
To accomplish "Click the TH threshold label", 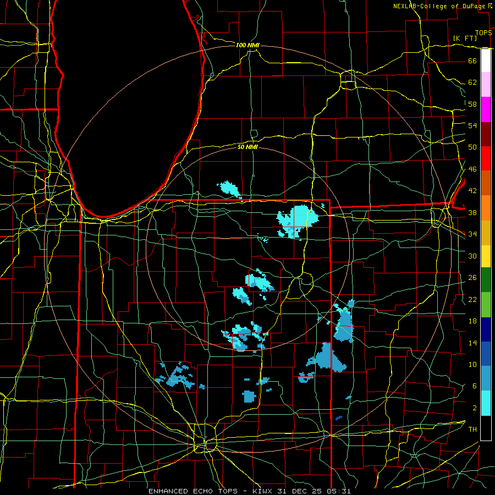I will point(472,430).
